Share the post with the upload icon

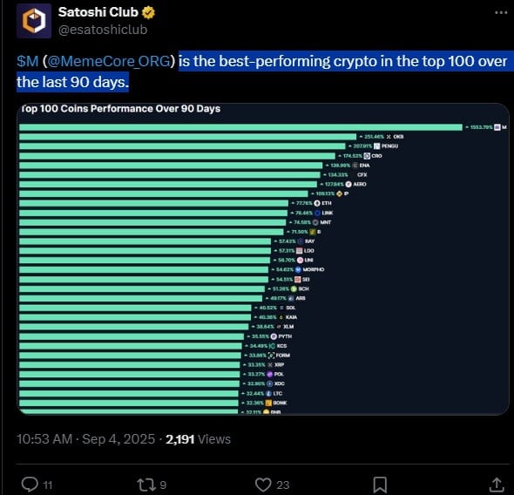point(497,485)
